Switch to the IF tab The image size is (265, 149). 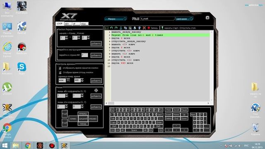point(76,24)
